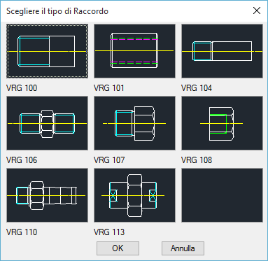Click the 'VRG 106' caption text
The height and width of the screenshot is (261, 268).
[x=22, y=160]
